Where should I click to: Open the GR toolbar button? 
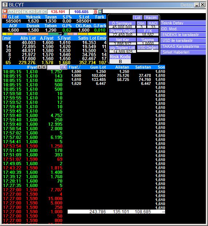tap(38, 12)
